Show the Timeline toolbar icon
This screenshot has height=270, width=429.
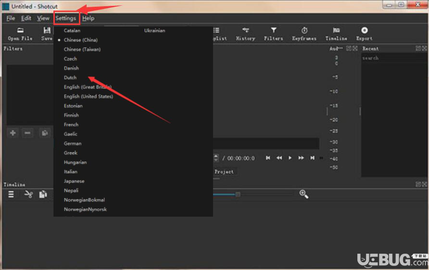click(336, 34)
